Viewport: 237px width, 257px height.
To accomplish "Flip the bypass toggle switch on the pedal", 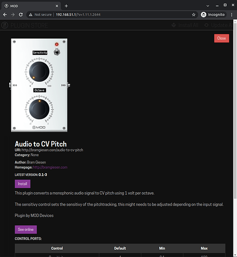I will click(x=57, y=51).
